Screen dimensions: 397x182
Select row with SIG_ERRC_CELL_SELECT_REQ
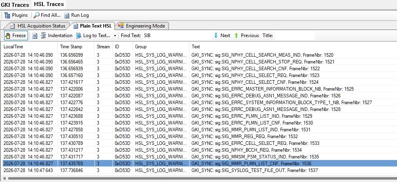click(200, 143)
